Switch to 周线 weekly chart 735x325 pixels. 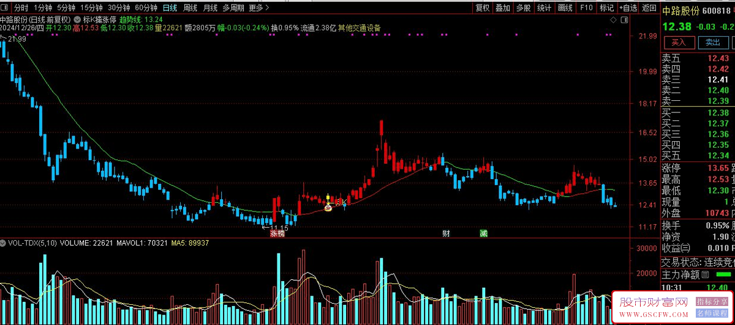point(190,8)
